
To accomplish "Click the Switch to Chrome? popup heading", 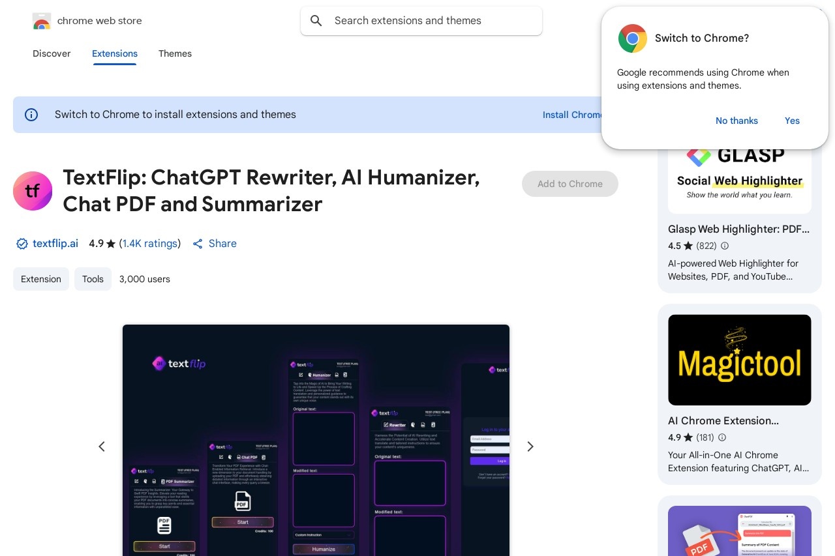I will (702, 38).
